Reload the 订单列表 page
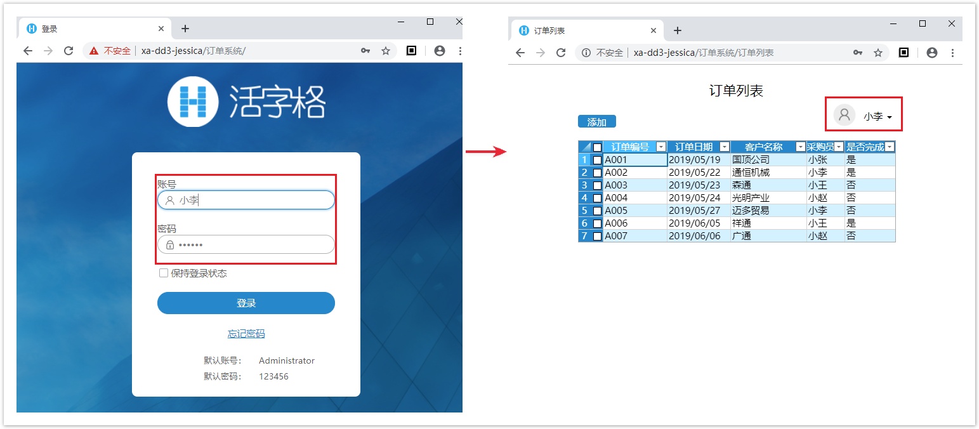 tap(561, 53)
